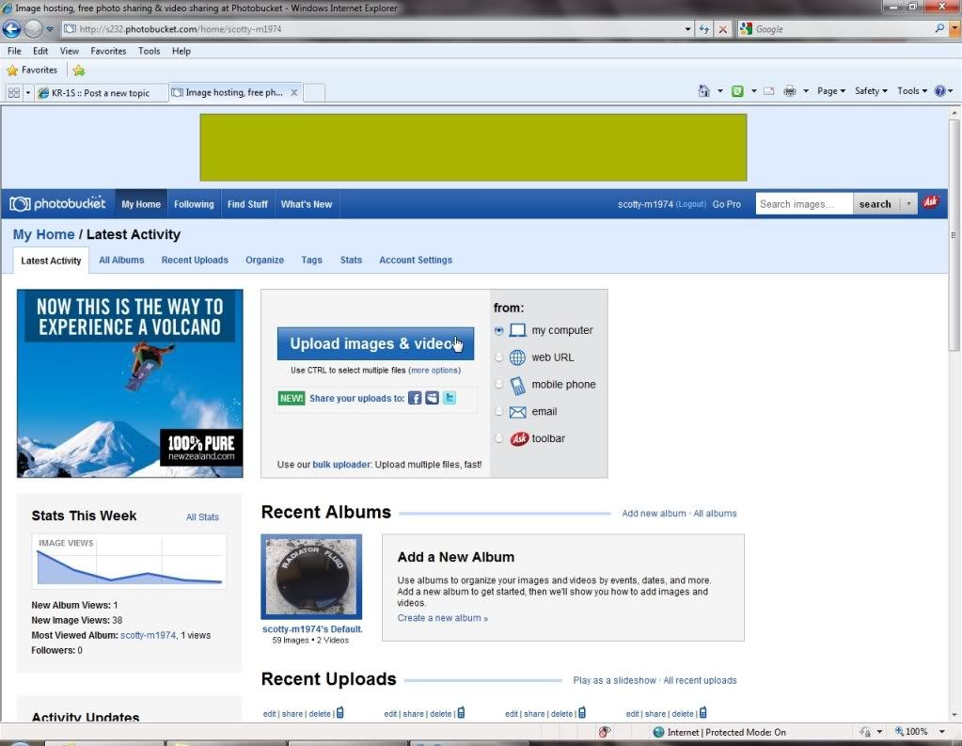Image resolution: width=962 pixels, height=746 pixels.
Task: Click the red Stop loading icon
Action: click(x=723, y=29)
